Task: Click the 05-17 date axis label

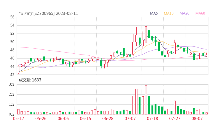Action: point(19,118)
